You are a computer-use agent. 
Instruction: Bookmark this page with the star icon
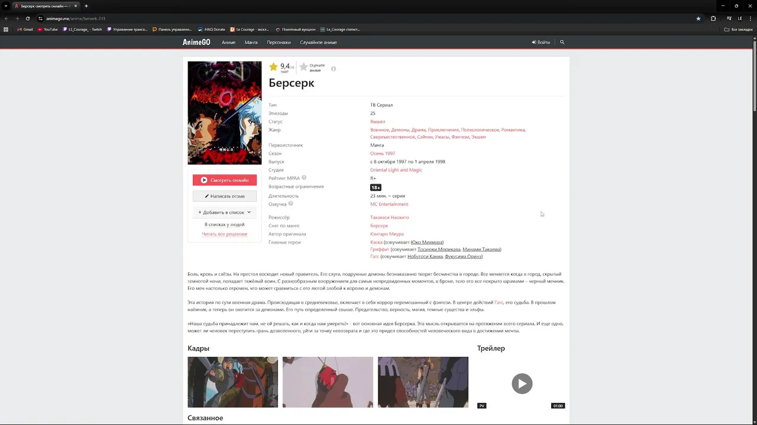pos(698,18)
